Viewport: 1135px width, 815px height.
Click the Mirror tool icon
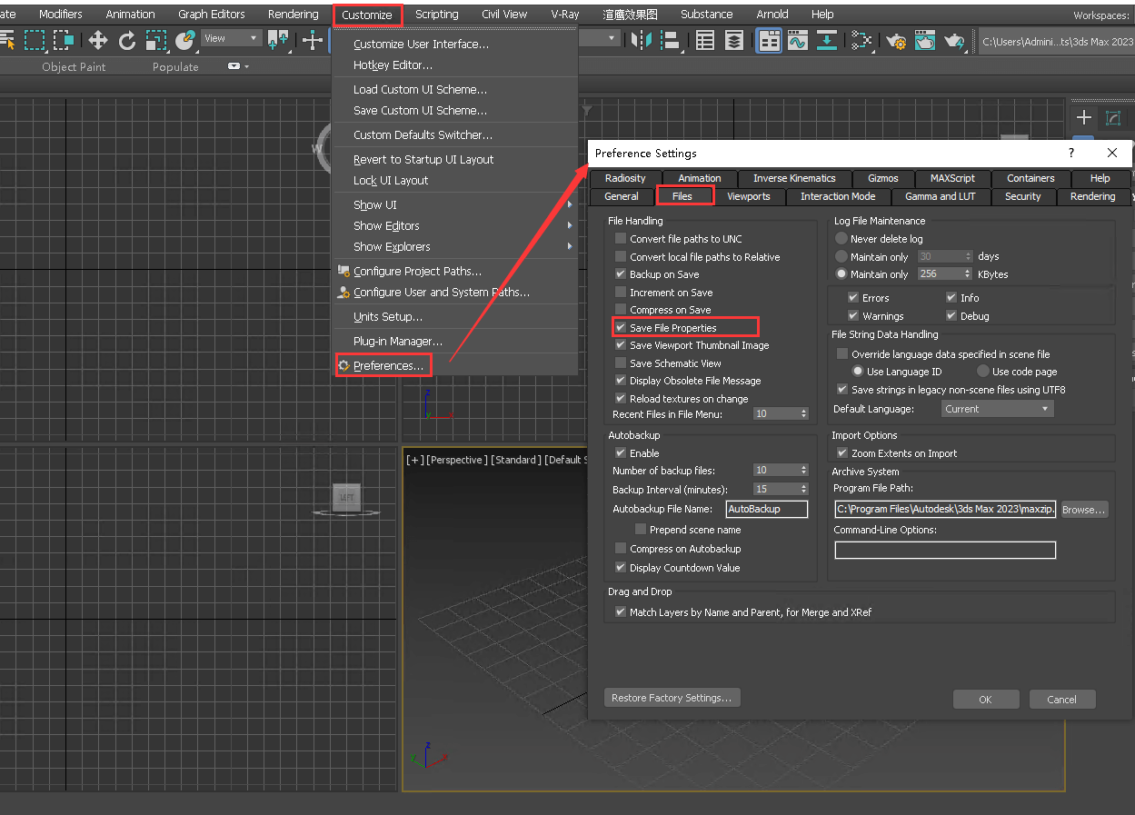642,40
